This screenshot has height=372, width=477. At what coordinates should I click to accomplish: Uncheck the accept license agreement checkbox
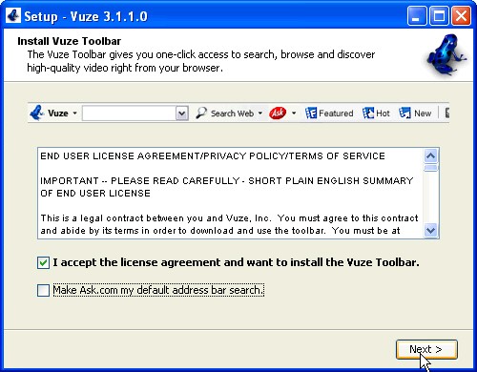coord(43,262)
